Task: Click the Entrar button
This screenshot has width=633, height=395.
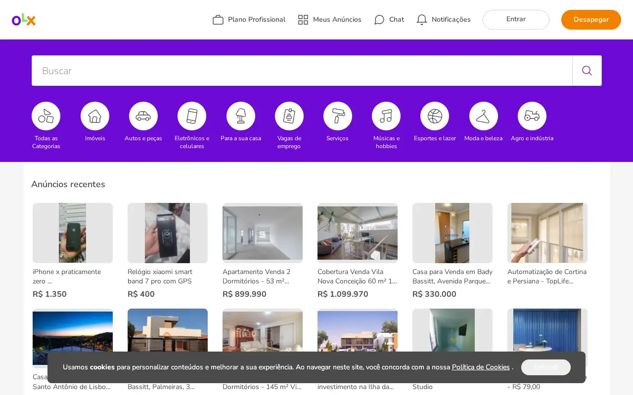Action: 516,20
